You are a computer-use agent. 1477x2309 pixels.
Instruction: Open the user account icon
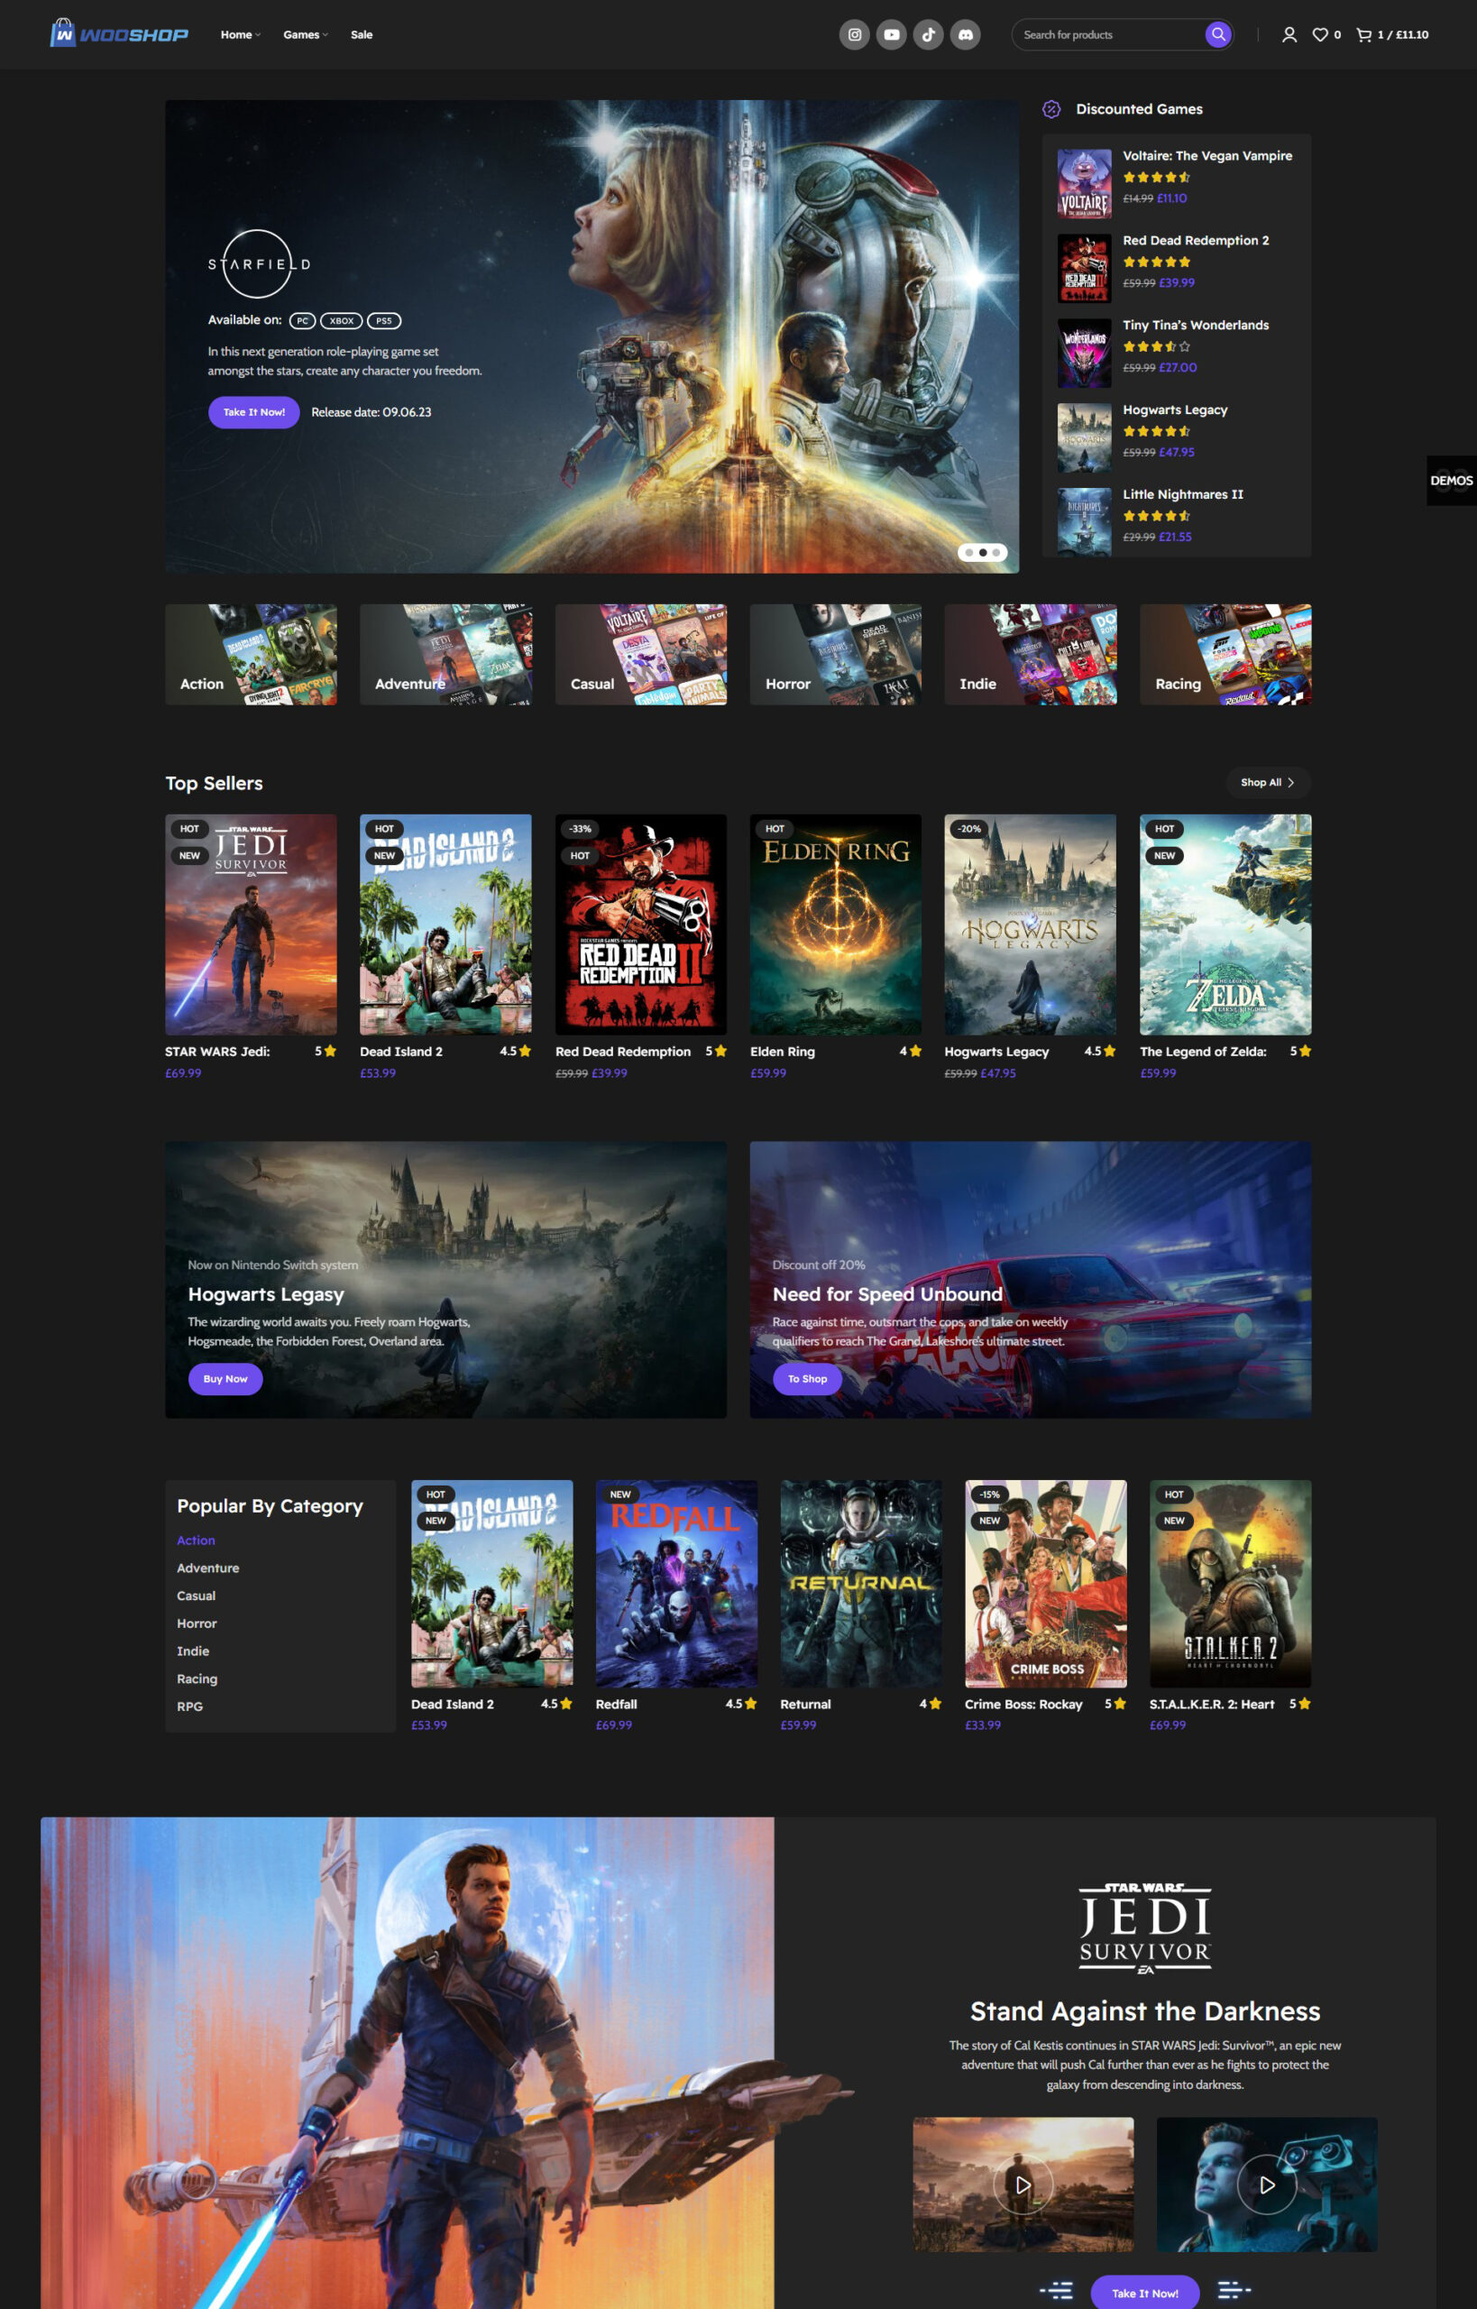pos(1289,34)
